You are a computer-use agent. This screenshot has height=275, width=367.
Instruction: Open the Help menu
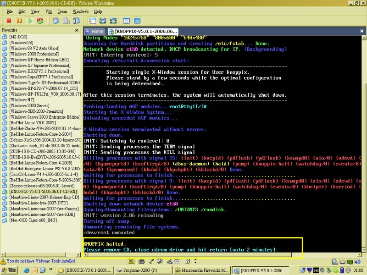(x=98, y=11)
